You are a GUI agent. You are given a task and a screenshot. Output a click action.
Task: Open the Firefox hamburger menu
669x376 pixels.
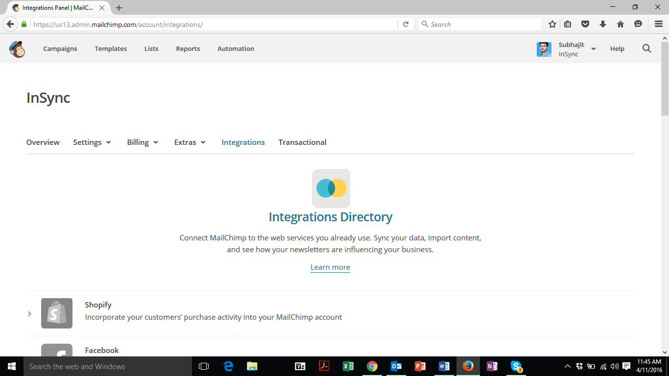pyautogui.click(x=659, y=24)
